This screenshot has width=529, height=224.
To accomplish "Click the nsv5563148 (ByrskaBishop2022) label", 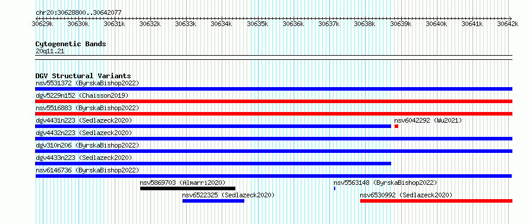I will point(385,183).
